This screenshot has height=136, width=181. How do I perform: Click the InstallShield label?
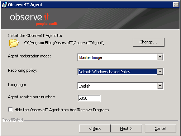click(x=13, y=120)
